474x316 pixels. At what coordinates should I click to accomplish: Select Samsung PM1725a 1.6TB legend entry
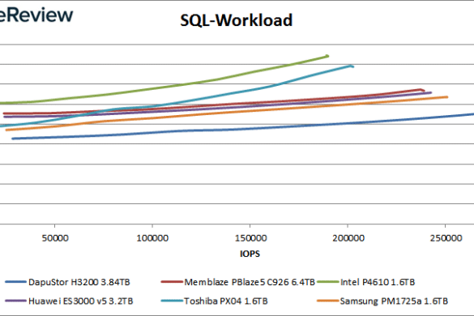(x=382, y=301)
